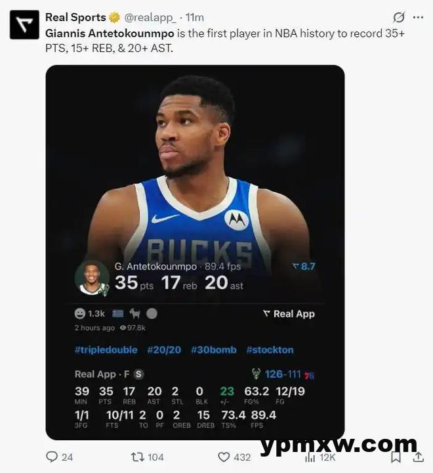The image size is (433, 473).
Task: Open the three-dot more options menu
Action: (x=418, y=17)
